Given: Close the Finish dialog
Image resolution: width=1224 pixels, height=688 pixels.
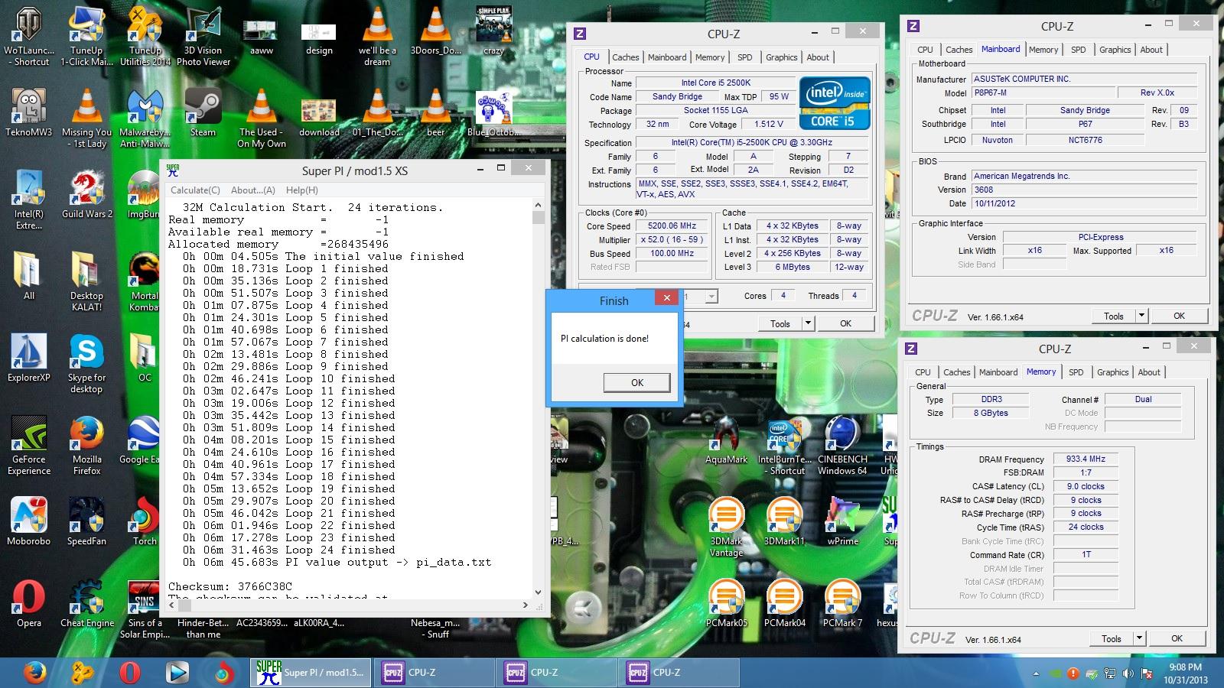Looking at the screenshot, I should (x=666, y=298).
